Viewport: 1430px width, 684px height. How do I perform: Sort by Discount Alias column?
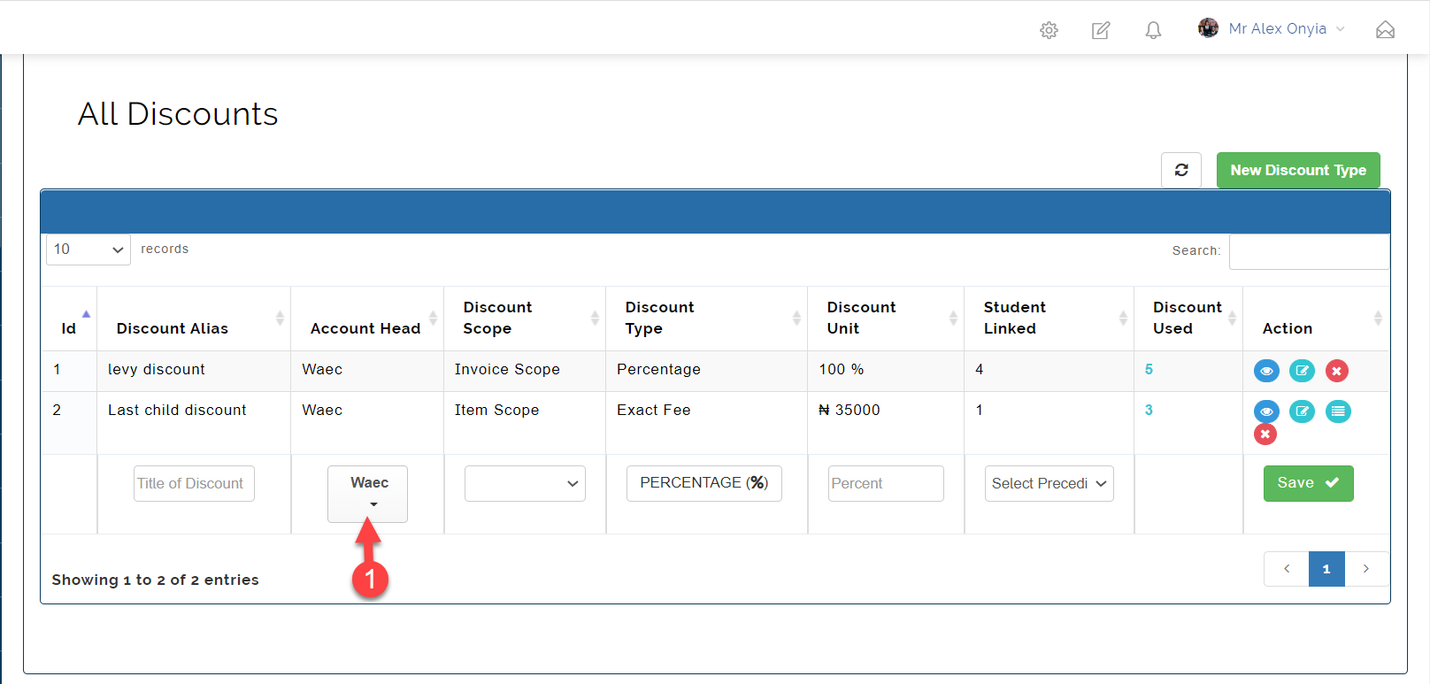194,319
